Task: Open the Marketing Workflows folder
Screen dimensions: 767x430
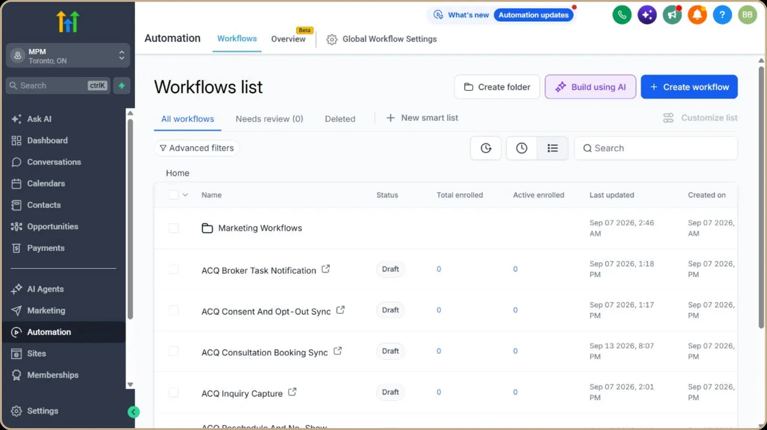Action: 260,228
